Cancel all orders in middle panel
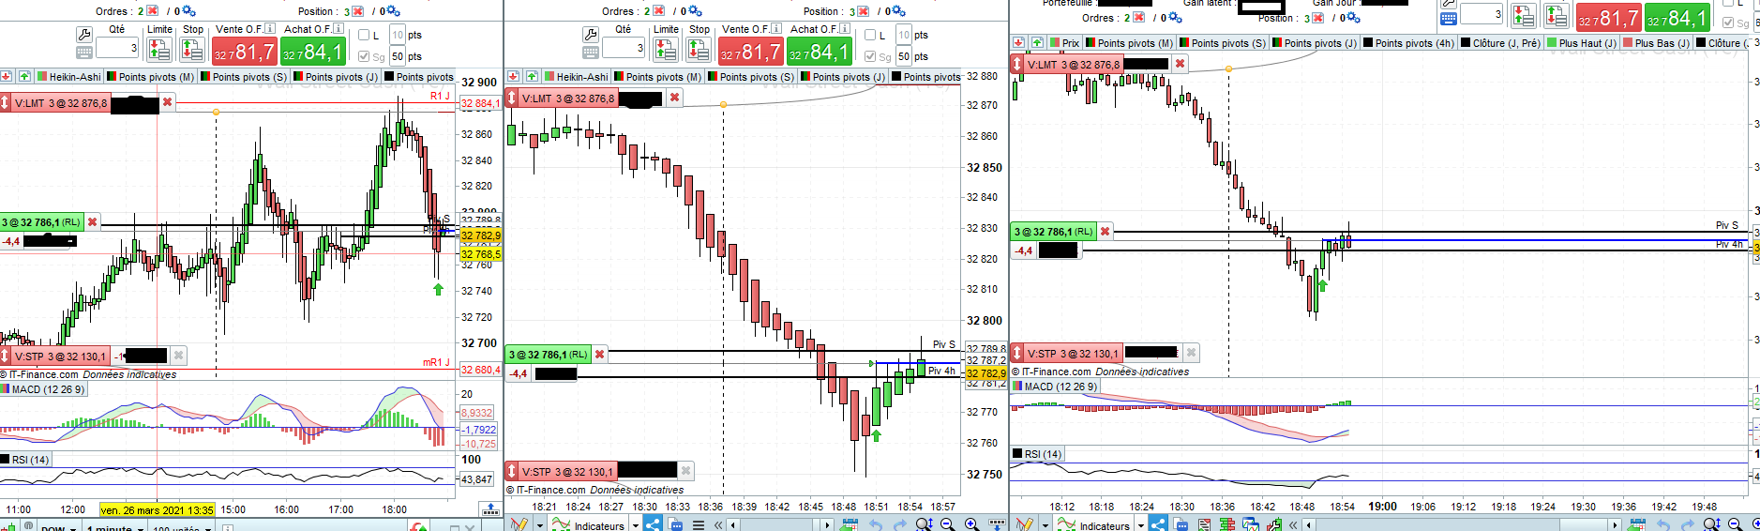This screenshot has height=531, width=1760. pyautogui.click(x=658, y=11)
